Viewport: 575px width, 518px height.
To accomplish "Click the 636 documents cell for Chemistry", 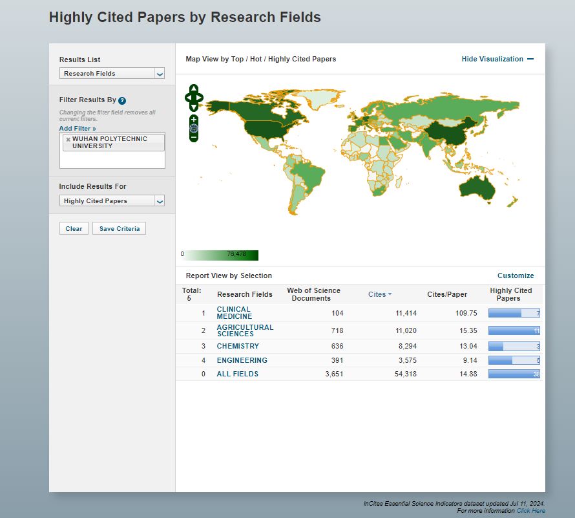I will click(x=337, y=346).
